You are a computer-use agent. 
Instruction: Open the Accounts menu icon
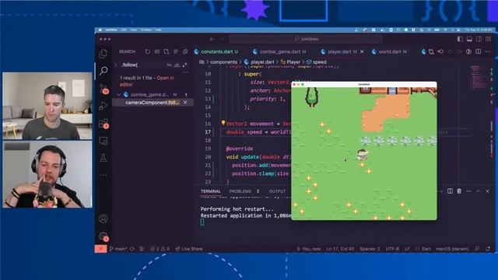(x=103, y=219)
